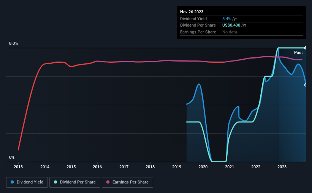Click the Nov 26 2023 tooltip date
312x193 pixels.
(192, 12)
